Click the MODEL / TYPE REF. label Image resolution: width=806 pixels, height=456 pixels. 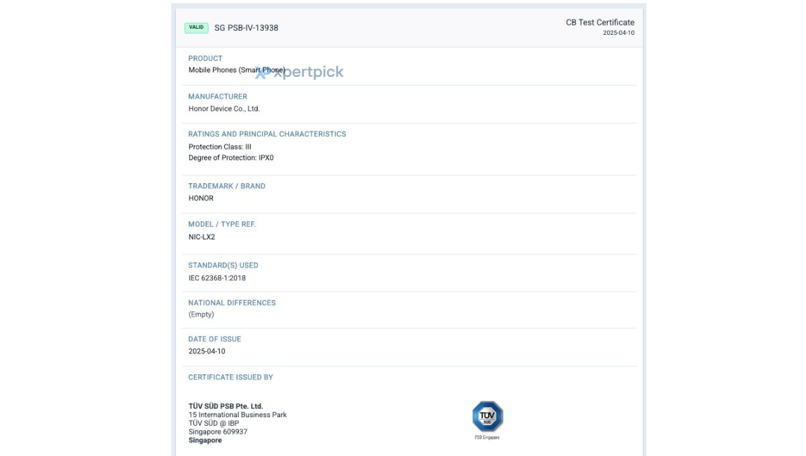222,224
